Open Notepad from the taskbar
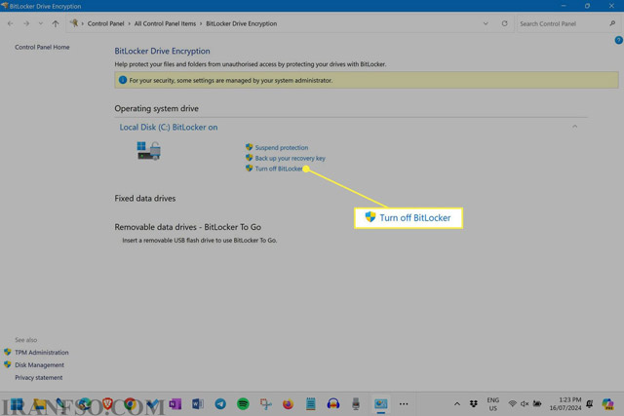This screenshot has height=416, width=624. [x=310, y=404]
